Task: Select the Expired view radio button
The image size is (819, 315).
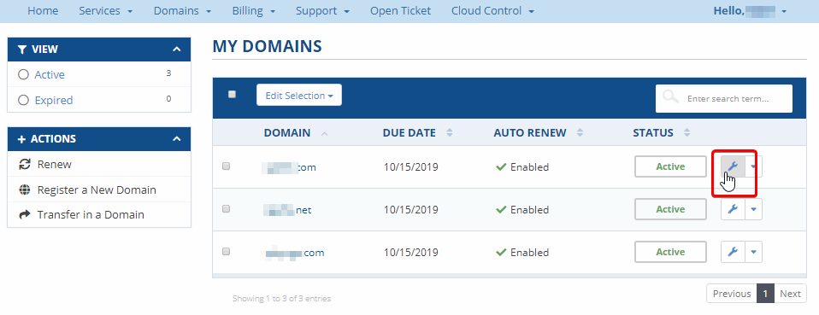Action: pyautogui.click(x=23, y=100)
